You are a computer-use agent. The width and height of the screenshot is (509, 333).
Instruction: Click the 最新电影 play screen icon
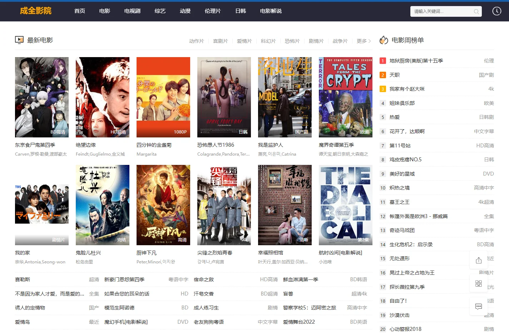[19, 40]
